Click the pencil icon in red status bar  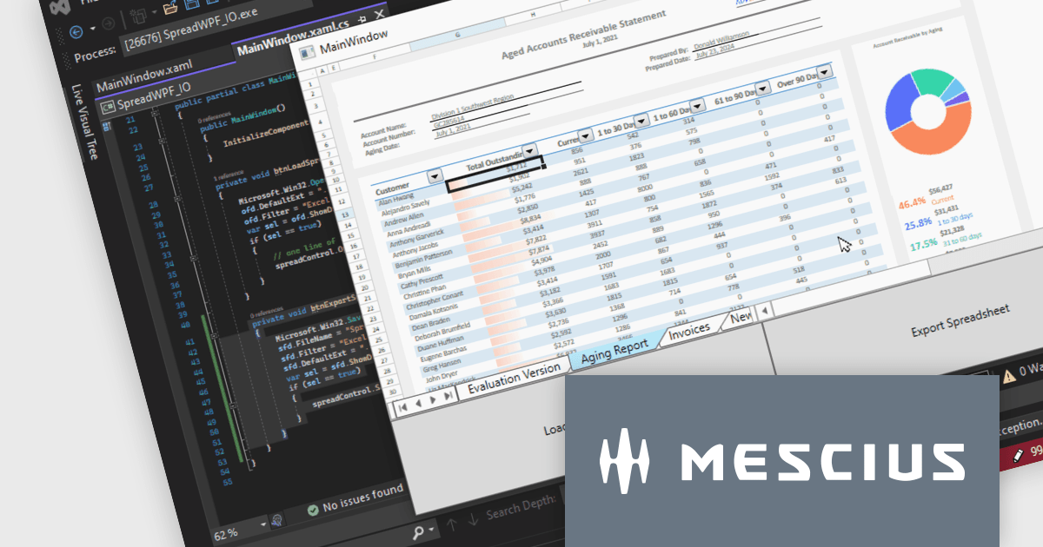(1017, 455)
